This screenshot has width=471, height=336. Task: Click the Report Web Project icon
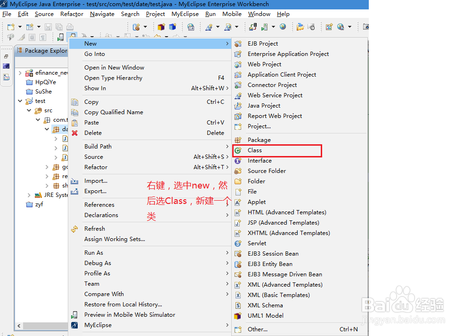click(x=238, y=116)
